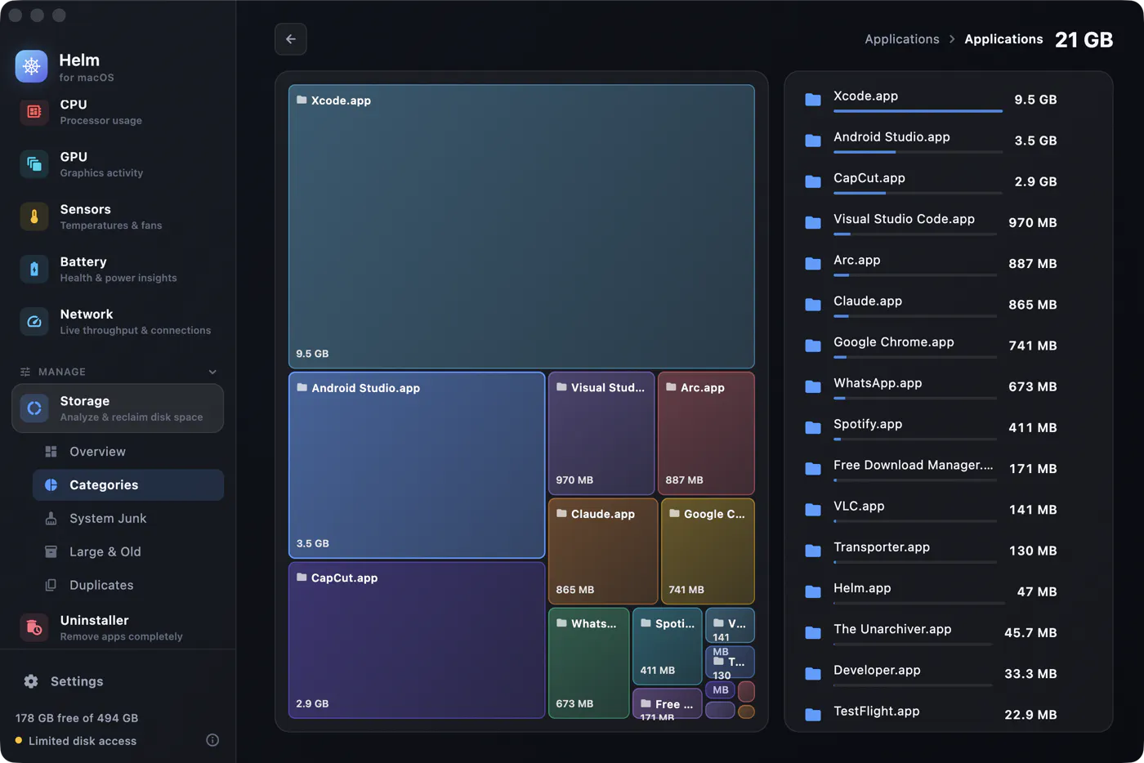The height and width of the screenshot is (763, 1144).
Task: Go back with the arrow button
Action: click(x=291, y=39)
